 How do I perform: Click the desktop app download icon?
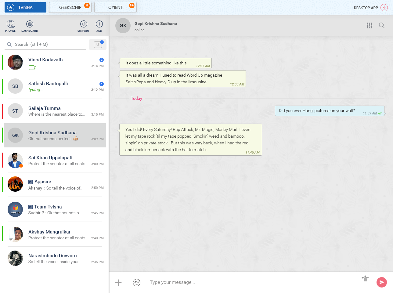coord(384,8)
